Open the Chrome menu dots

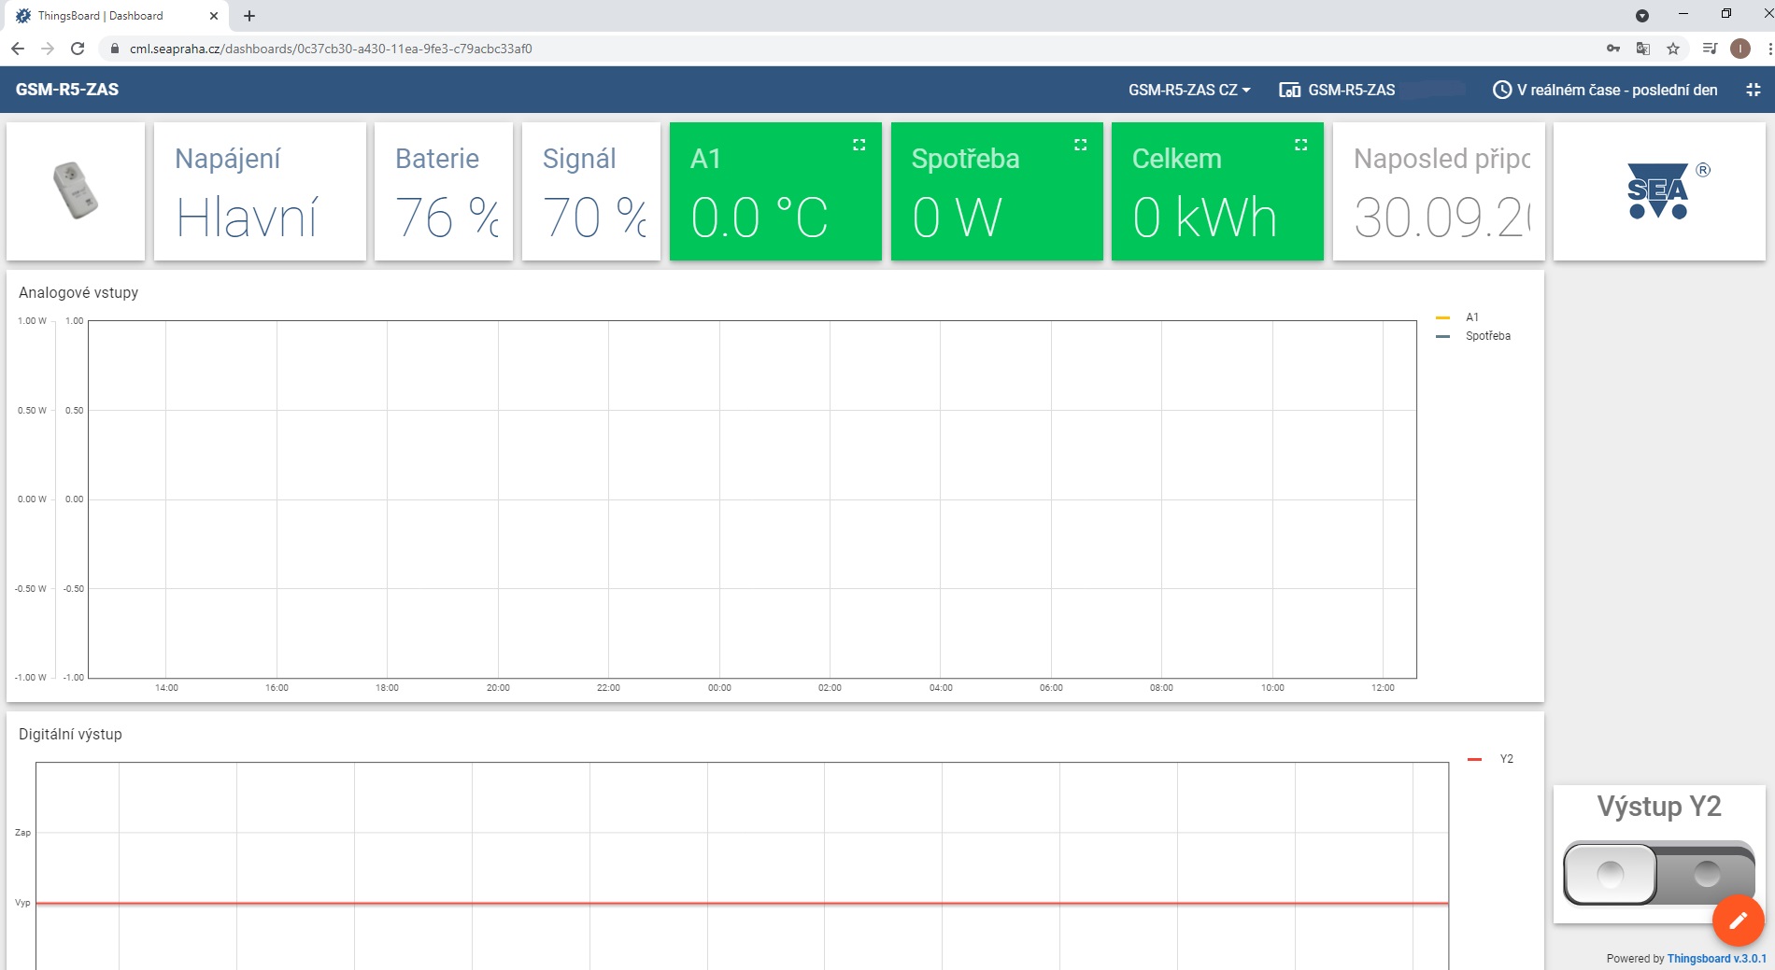1768,49
